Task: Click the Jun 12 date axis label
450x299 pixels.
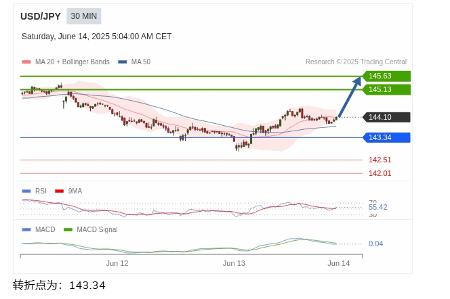Action: (117, 263)
